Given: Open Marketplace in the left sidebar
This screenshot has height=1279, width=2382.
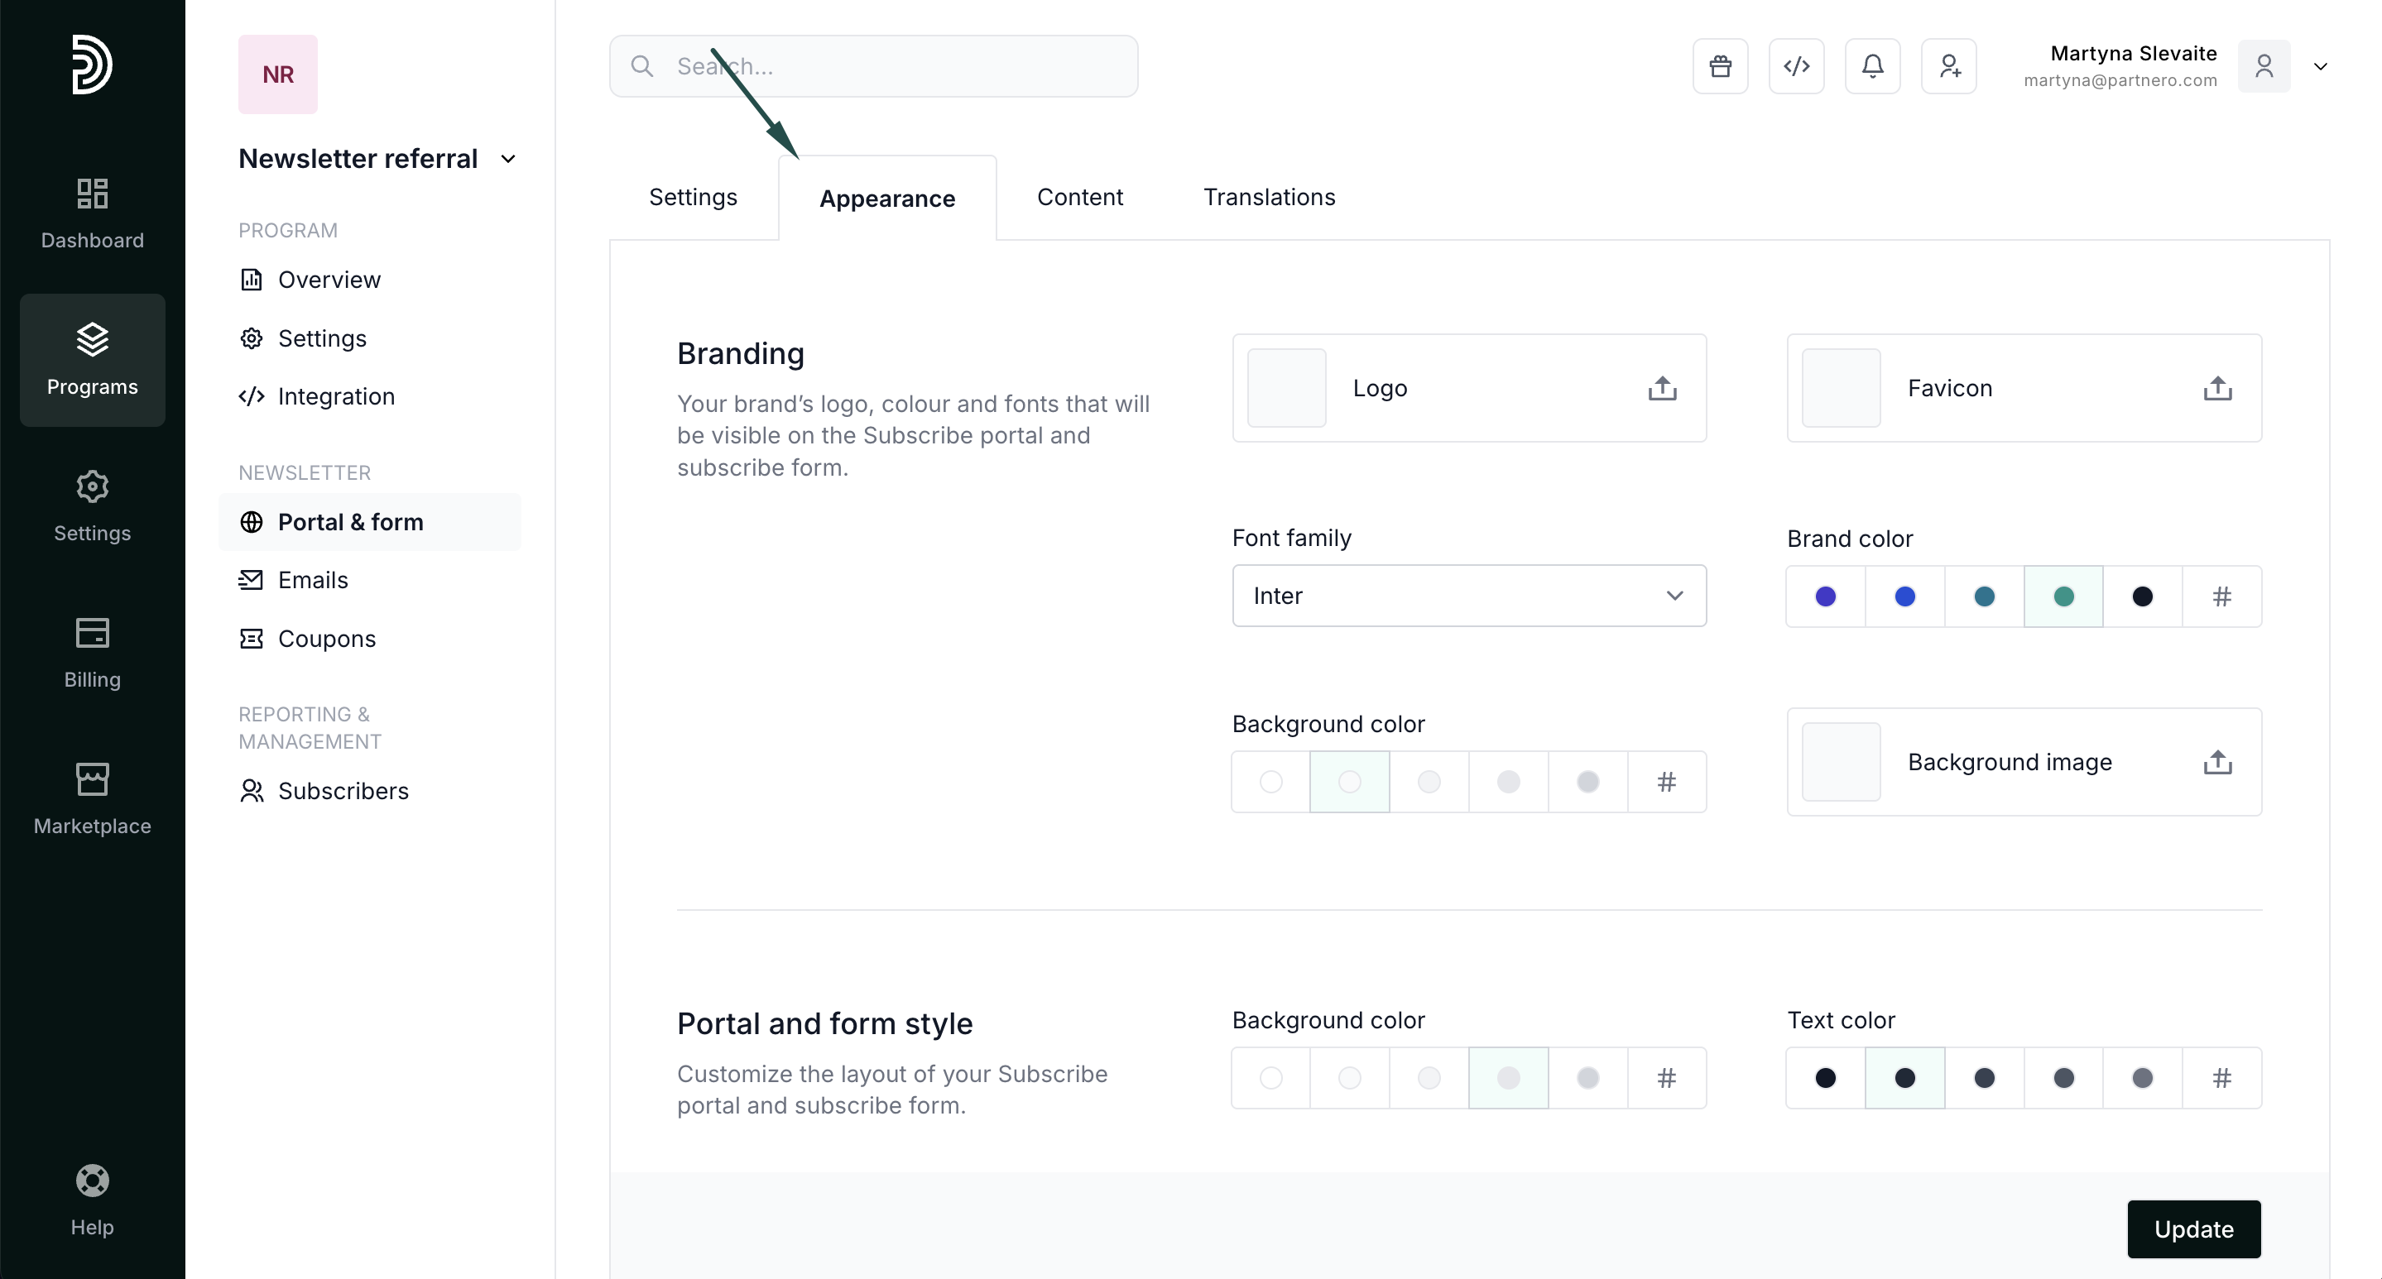Looking at the screenshot, I should pos(92,799).
